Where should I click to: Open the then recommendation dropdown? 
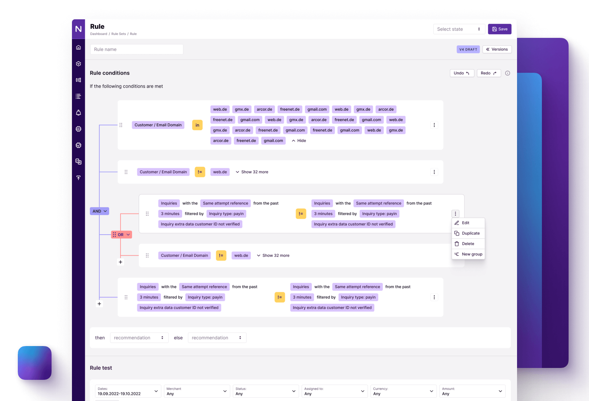point(139,338)
